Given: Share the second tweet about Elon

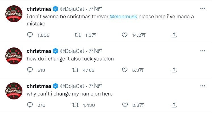Looking at the screenshot, I should click(x=174, y=70).
